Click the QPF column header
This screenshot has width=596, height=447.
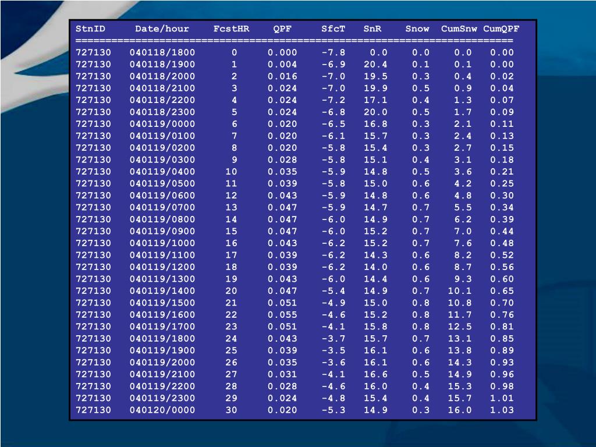pos(282,29)
